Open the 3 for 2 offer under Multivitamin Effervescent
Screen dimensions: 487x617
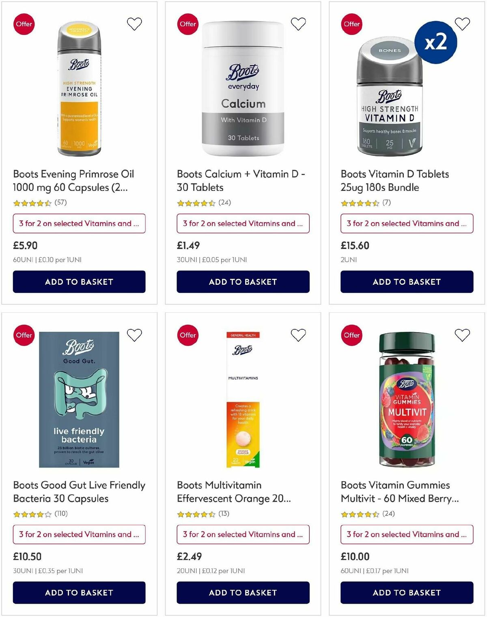[x=243, y=535]
